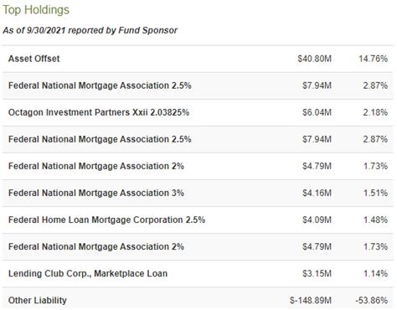Select the Asset Offset holding name
The width and height of the screenshot is (397, 310).
(x=34, y=59)
